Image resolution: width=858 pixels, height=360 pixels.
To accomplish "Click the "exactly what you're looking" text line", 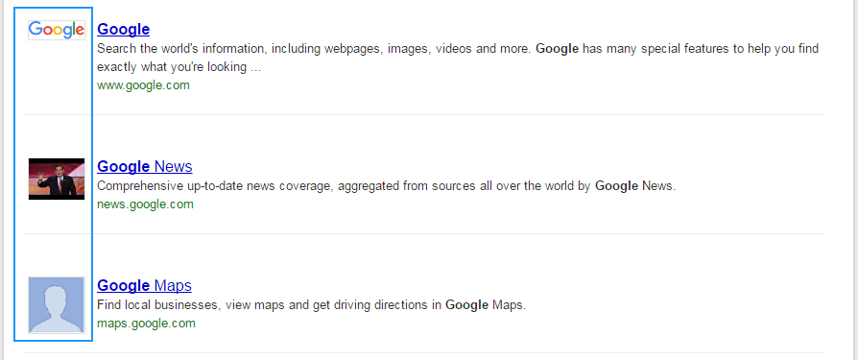I will click(172, 67).
